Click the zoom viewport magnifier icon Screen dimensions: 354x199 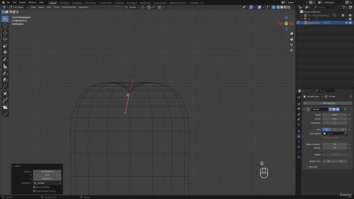[291, 34]
